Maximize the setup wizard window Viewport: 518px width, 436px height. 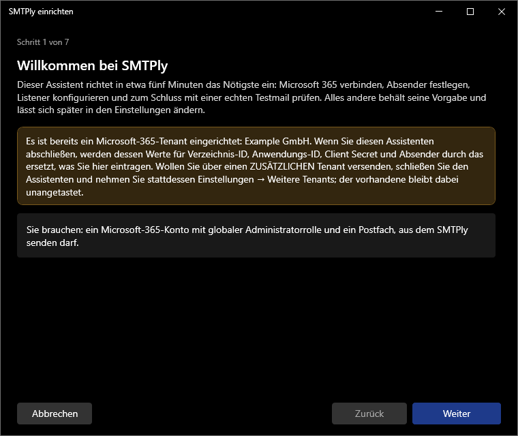(x=470, y=12)
